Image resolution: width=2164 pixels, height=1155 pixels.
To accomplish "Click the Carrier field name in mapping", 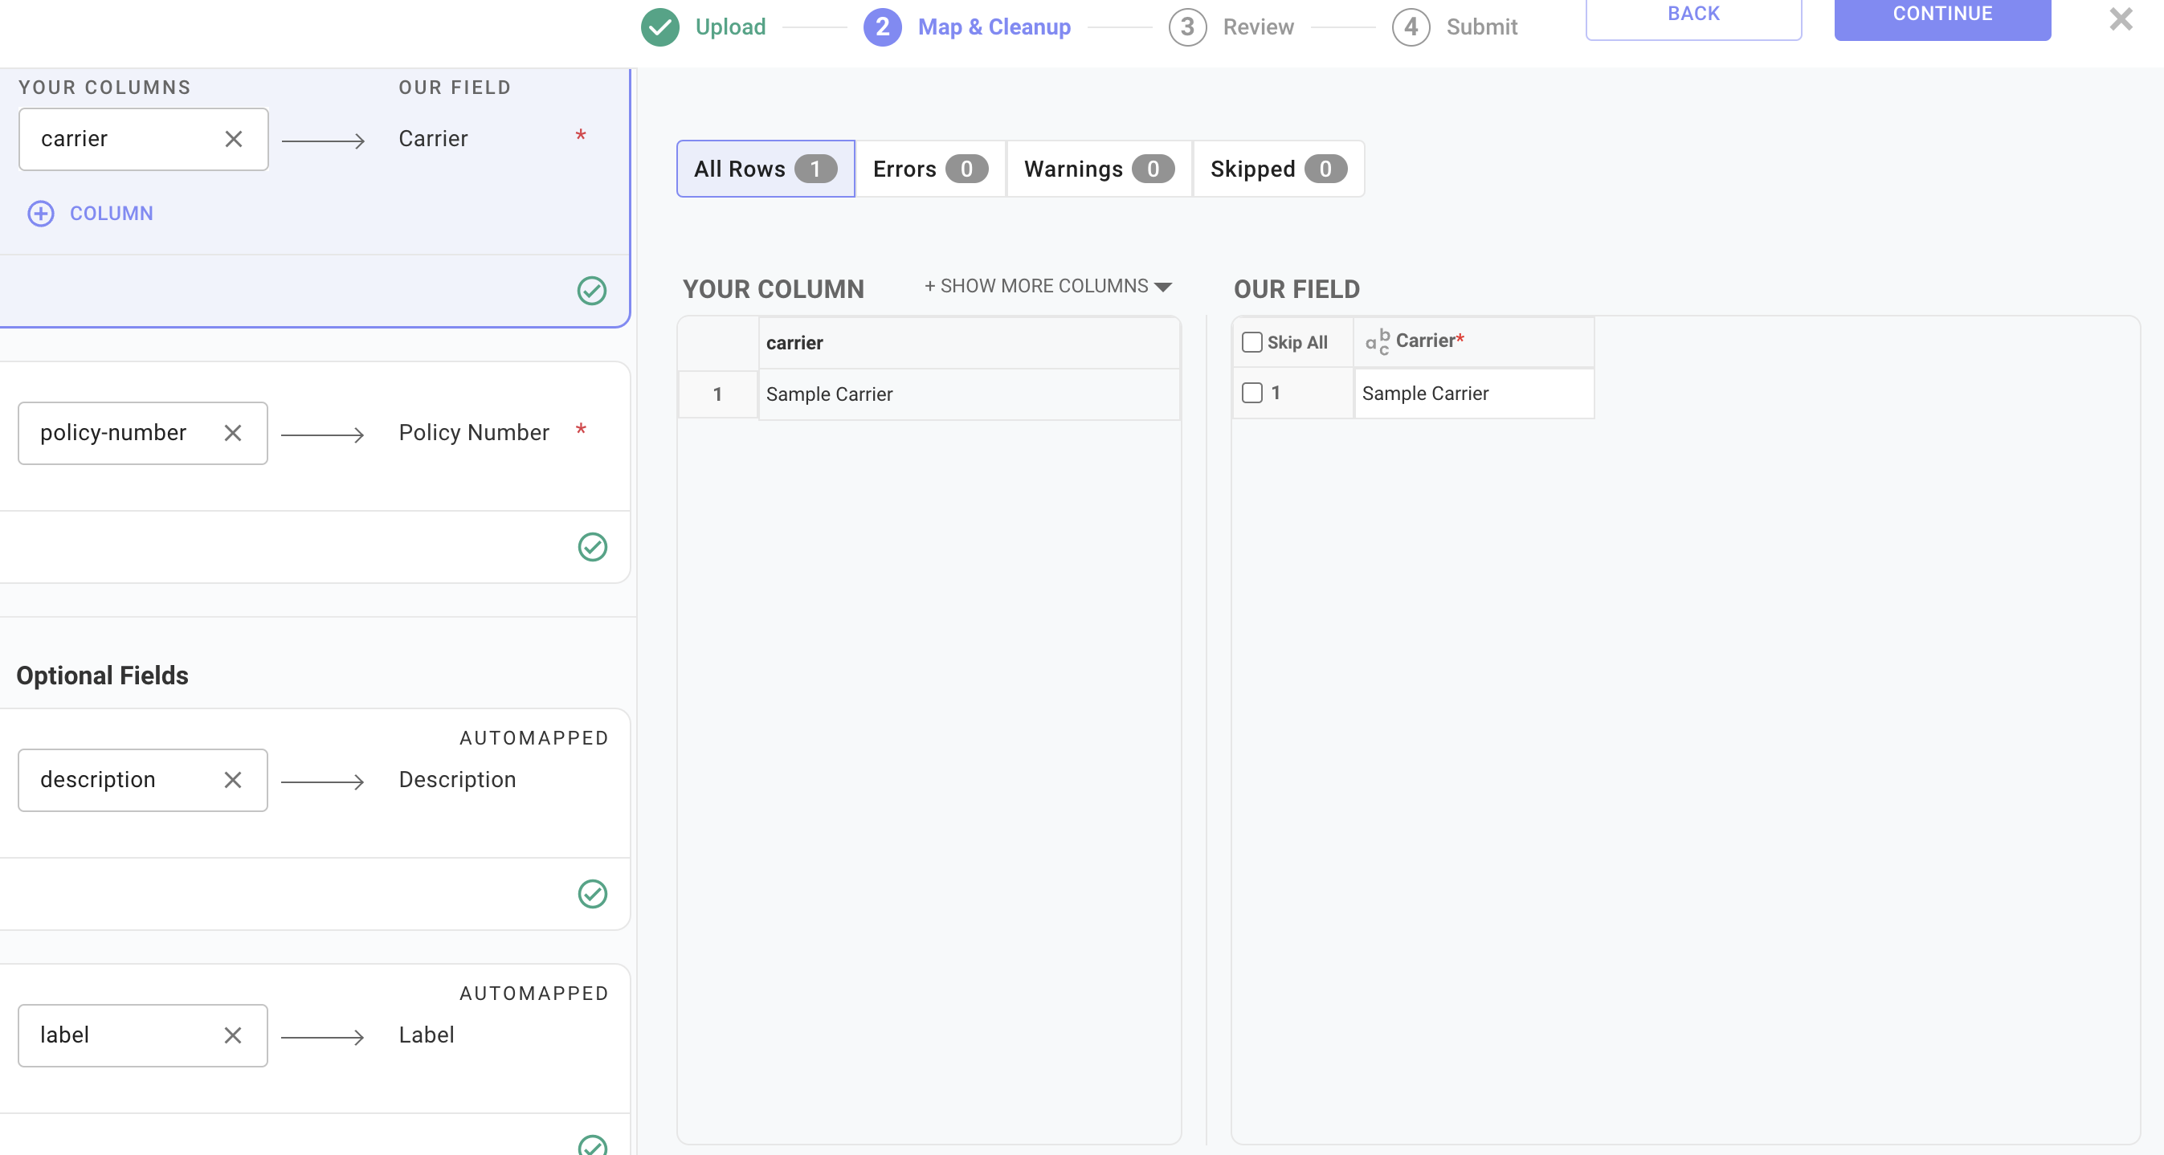I will [x=433, y=139].
